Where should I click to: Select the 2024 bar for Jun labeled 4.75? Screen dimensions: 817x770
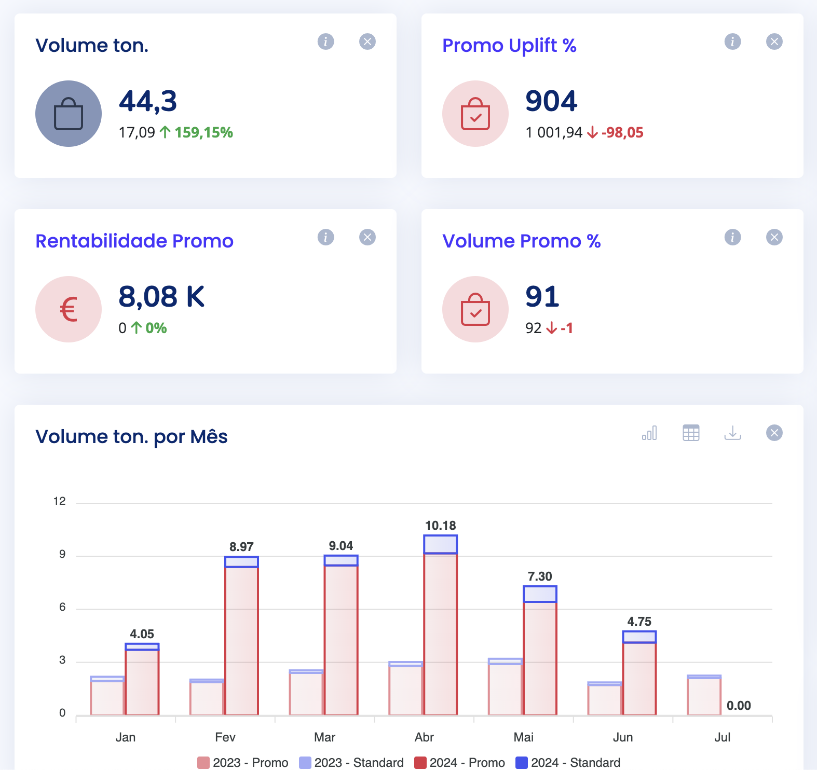pos(639,673)
